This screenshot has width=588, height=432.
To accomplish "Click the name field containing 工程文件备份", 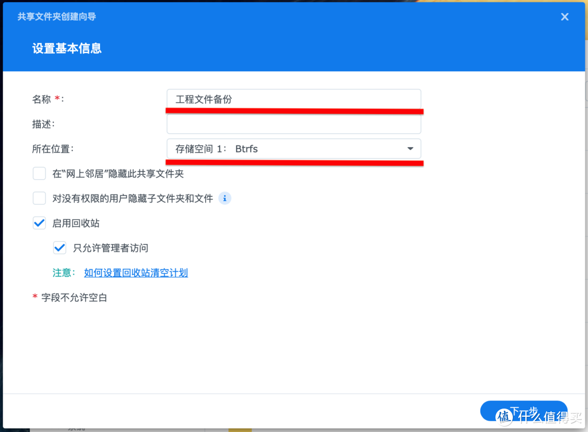I will 294,99.
